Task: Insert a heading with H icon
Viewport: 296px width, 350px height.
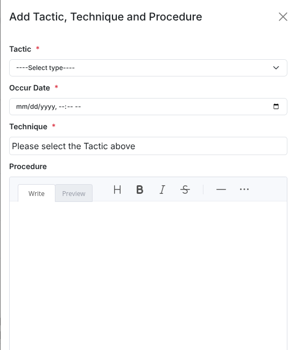Action: pyautogui.click(x=117, y=190)
